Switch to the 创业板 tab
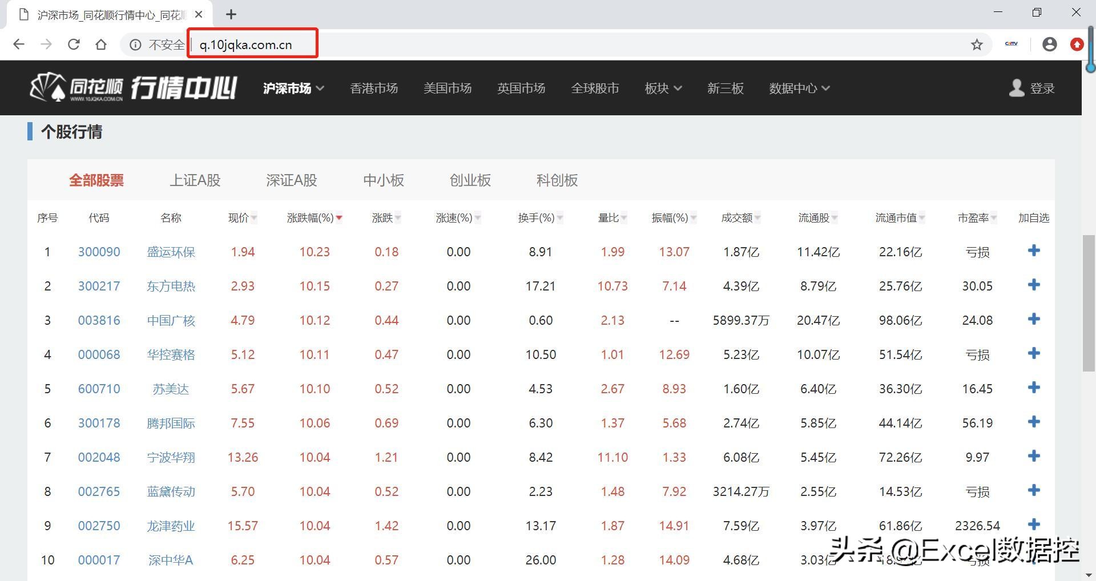1096x581 pixels. [470, 180]
